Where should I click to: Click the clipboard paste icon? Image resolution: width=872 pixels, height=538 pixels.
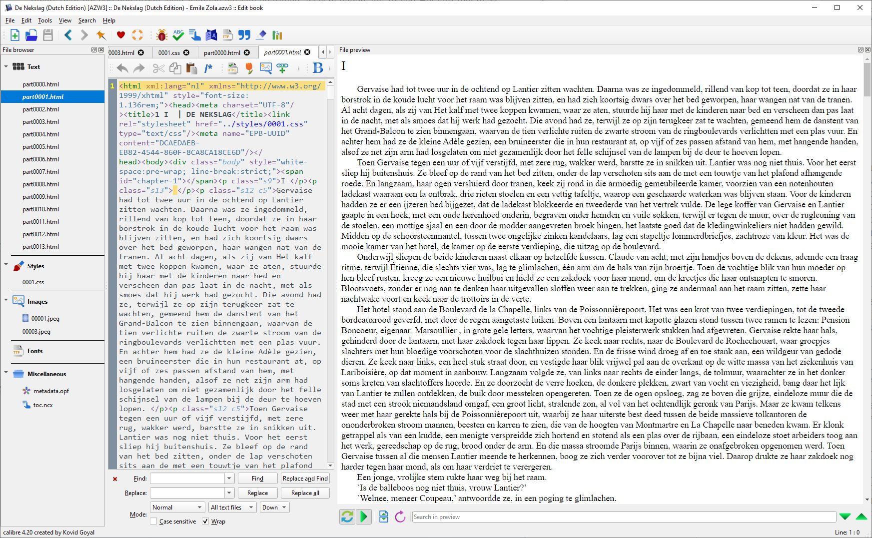click(x=191, y=68)
